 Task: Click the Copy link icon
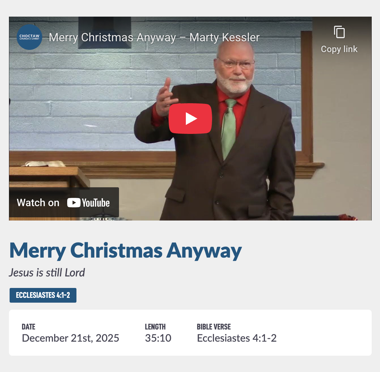click(x=339, y=32)
